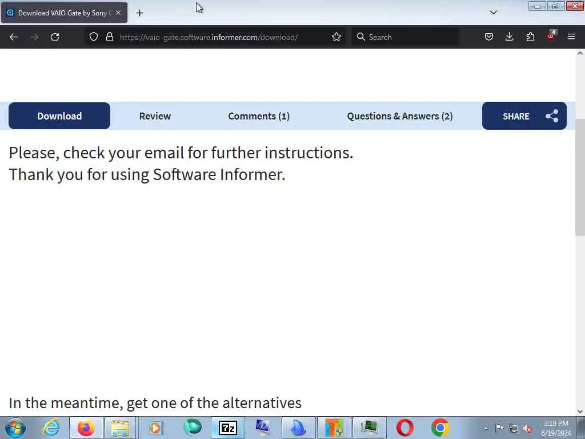The image size is (585, 439).
Task: Reload the current page
Action: tap(55, 37)
